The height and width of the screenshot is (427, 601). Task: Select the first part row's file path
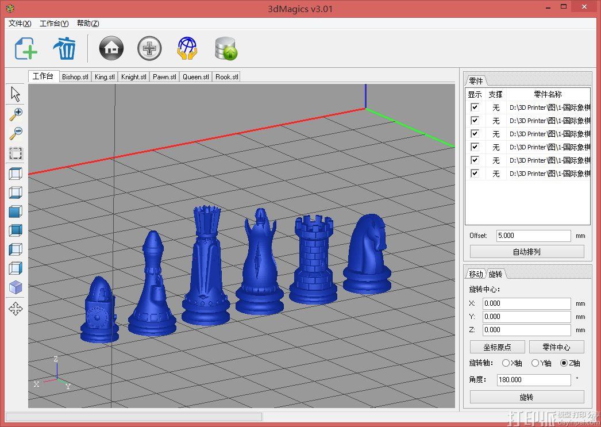tap(550, 107)
